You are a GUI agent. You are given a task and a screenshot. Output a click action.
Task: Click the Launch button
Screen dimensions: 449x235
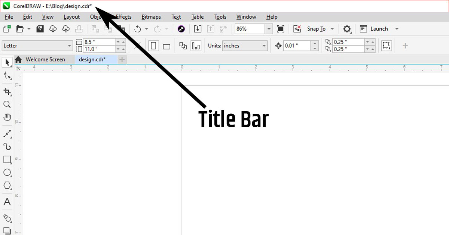(379, 29)
